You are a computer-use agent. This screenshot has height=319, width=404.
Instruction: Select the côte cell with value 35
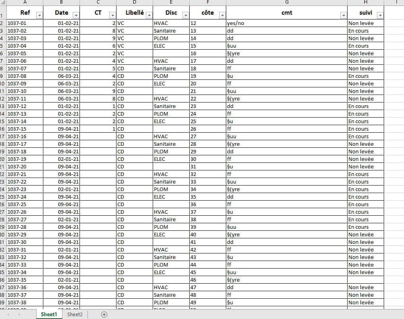coord(208,197)
